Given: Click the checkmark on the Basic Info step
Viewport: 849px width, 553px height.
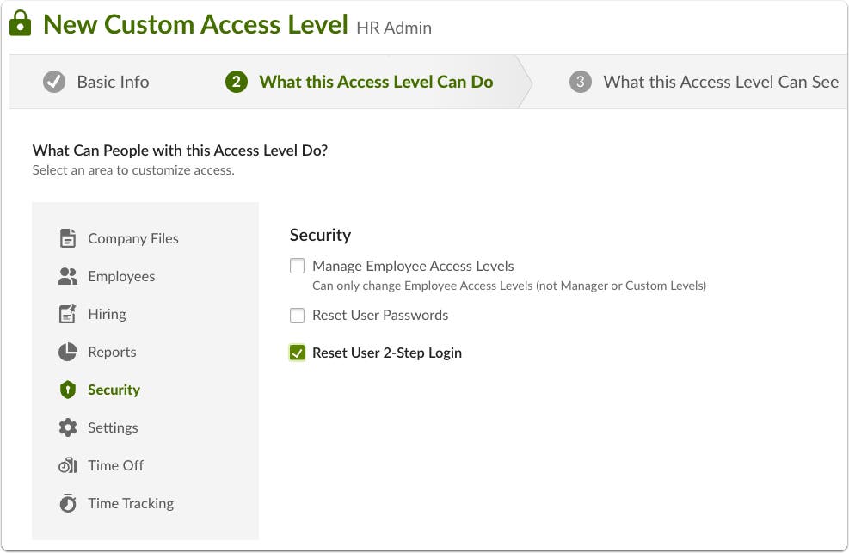Looking at the screenshot, I should 55,82.
